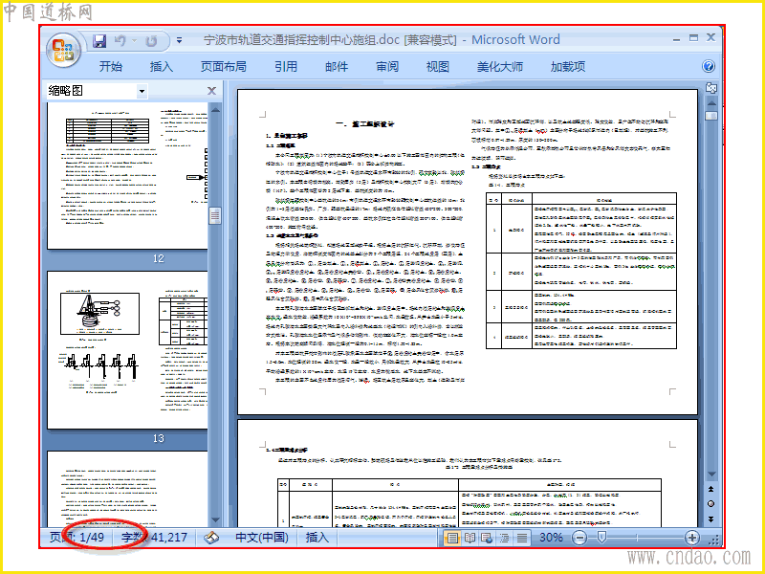765x574 pixels.
Task: Zoom in with the plus button
Action: [x=691, y=538]
